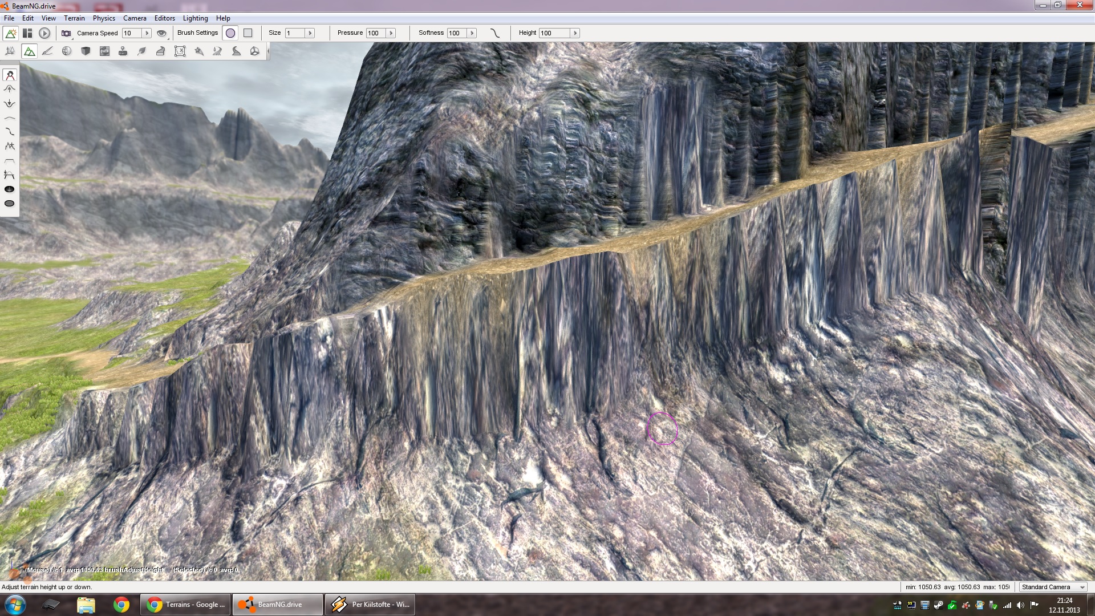Click the DATA datablock editor icon
The image size is (1095, 616).
[104, 51]
